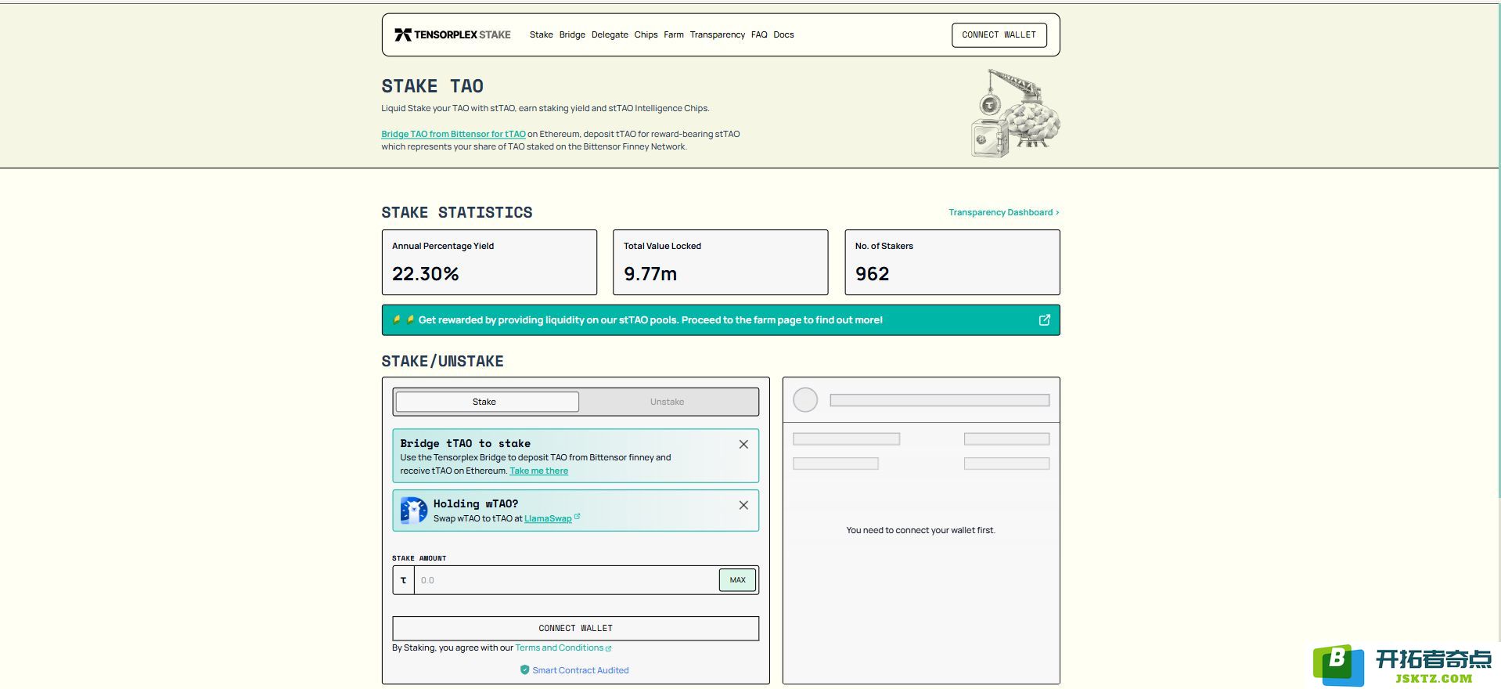Screen dimensions: 1501x689
Task: Click the tau symbol beside stake amount
Action: pyautogui.click(x=403, y=580)
